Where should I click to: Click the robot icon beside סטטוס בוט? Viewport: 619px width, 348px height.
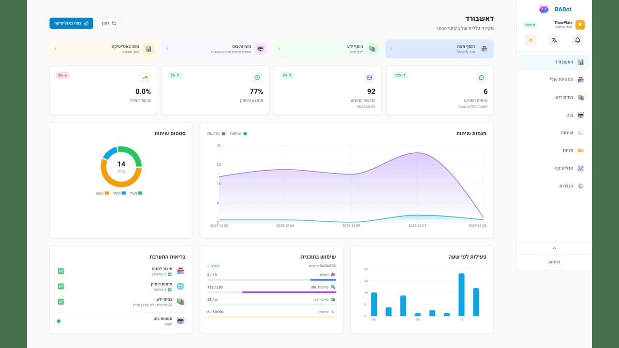[x=181, y=320]
